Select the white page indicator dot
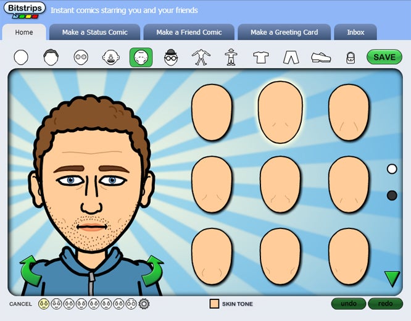This screenshot has width=411, height=321. (392, 169)
